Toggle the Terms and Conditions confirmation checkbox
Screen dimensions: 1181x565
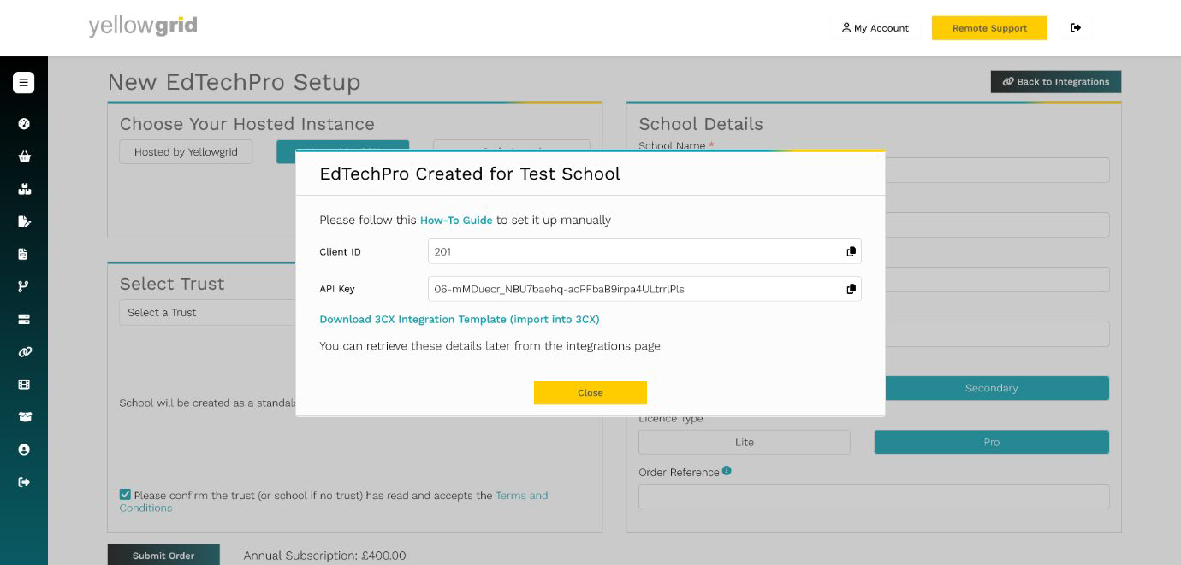126,495
